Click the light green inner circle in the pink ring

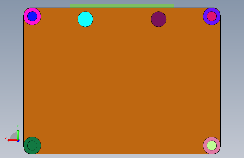[x=212, y=145]
